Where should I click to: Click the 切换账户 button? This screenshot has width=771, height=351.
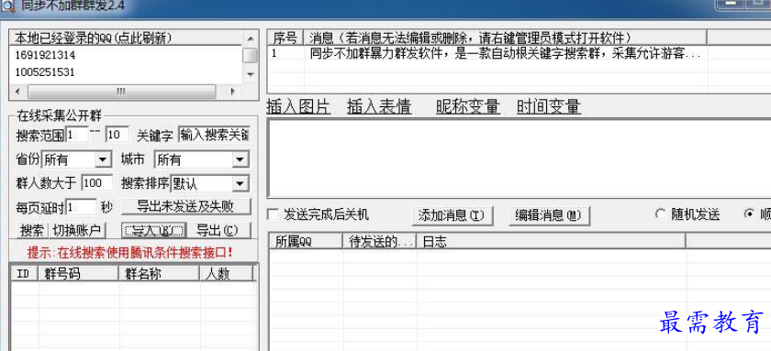tap(77, 230)
